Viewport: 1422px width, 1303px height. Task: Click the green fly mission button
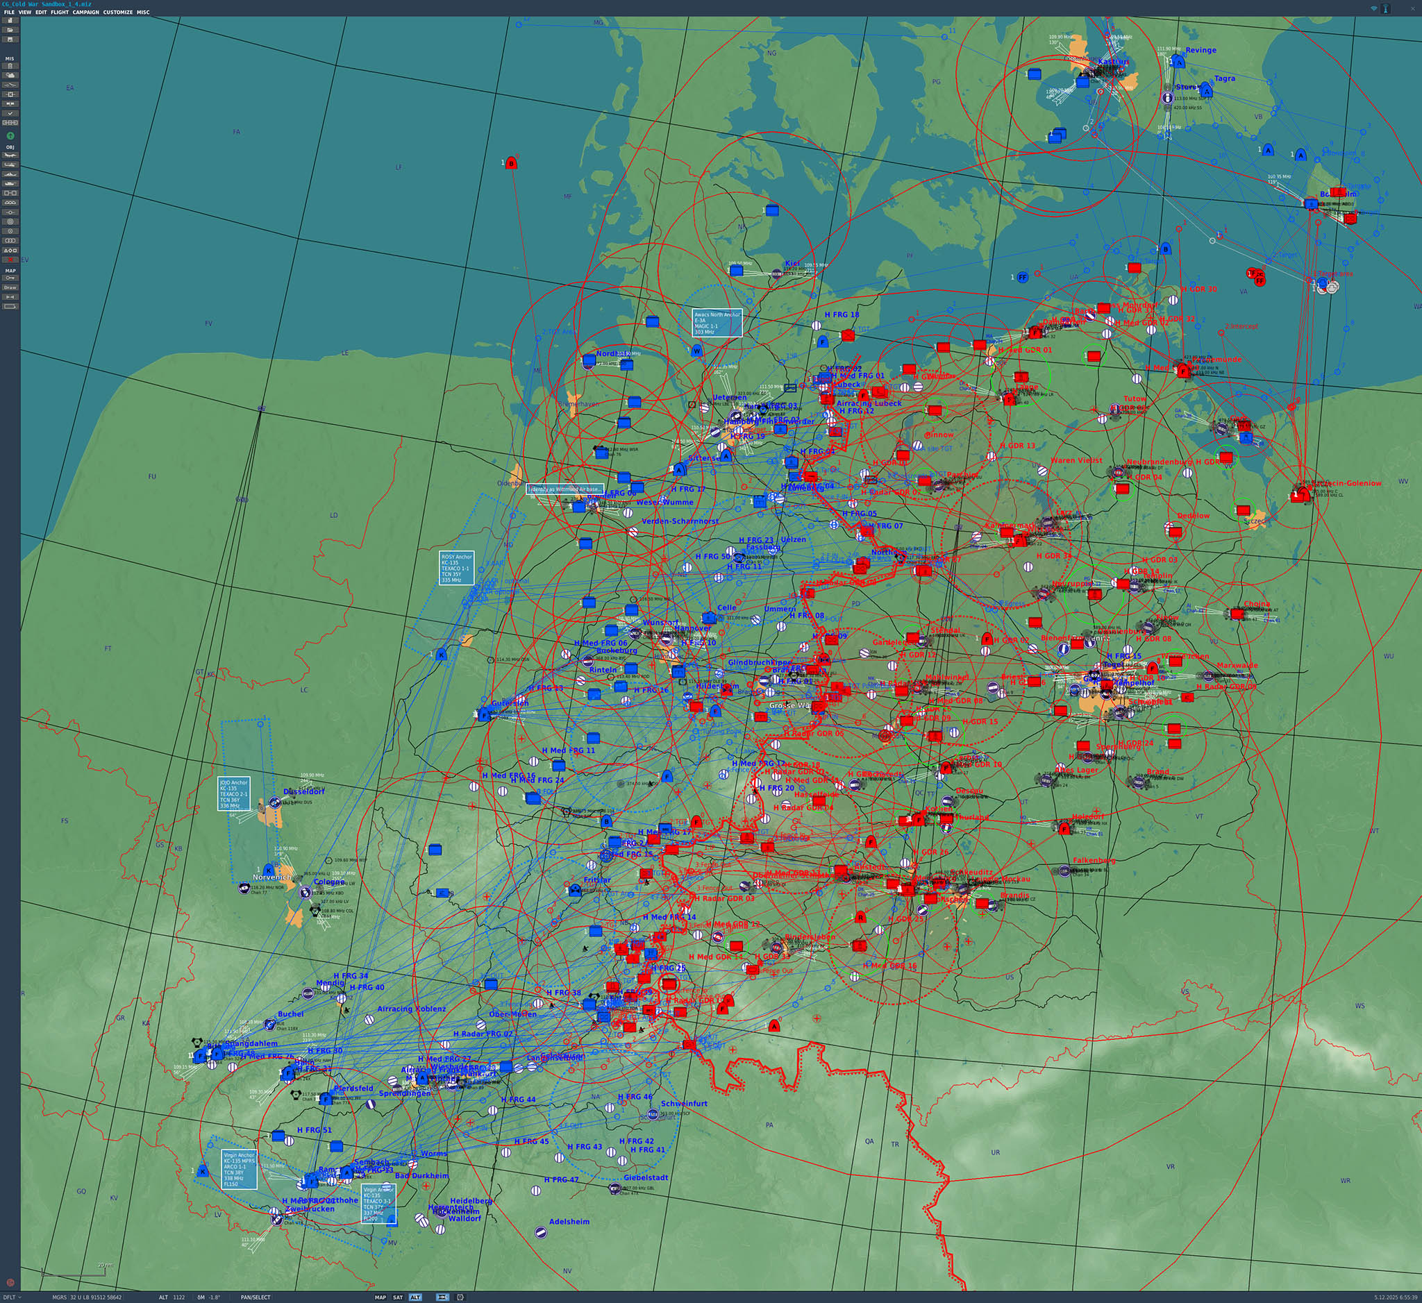(x=10, y=136)
